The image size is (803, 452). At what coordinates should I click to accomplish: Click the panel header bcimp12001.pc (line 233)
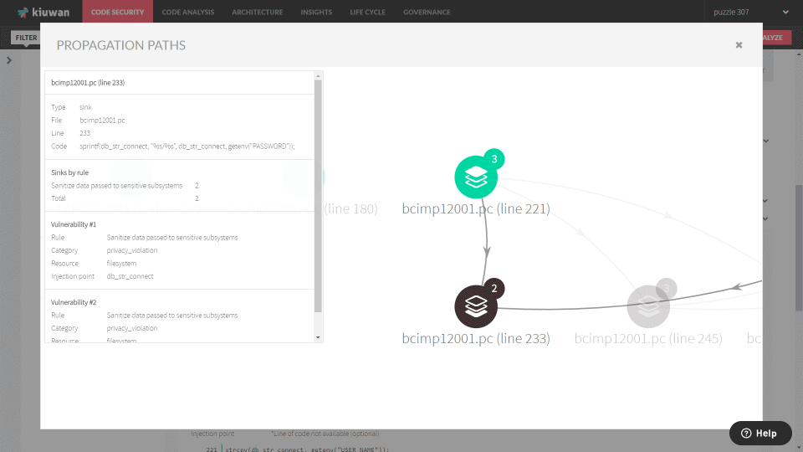tap(88, 83)
